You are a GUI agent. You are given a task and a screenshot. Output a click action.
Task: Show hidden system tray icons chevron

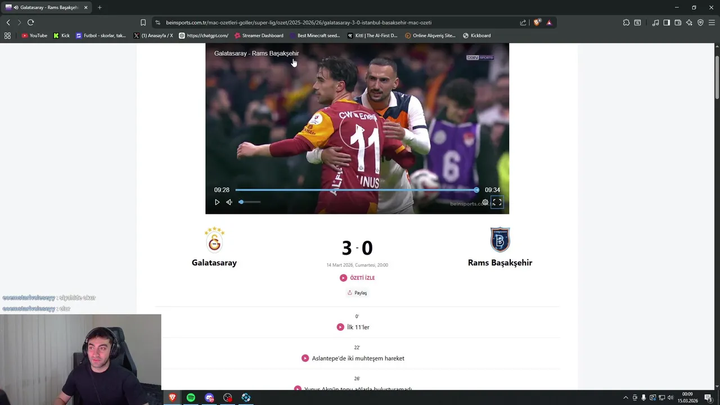coord(625,398)
